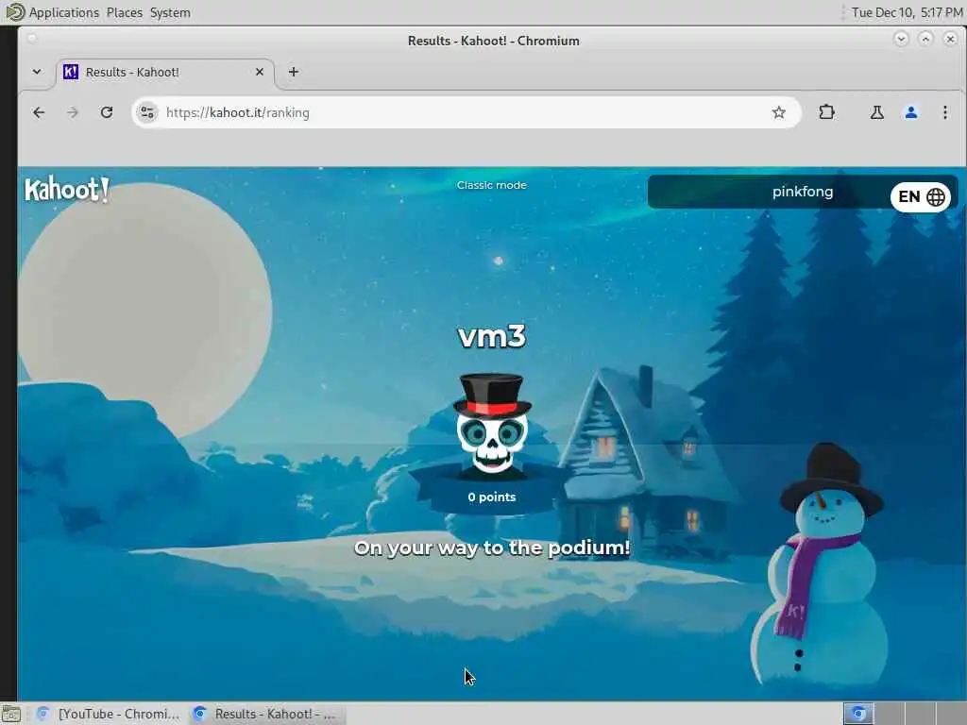This screenshot has height=725, width=967.
Task: Click the MATE logo icon in top panel
Action: (x=13, y=11)
